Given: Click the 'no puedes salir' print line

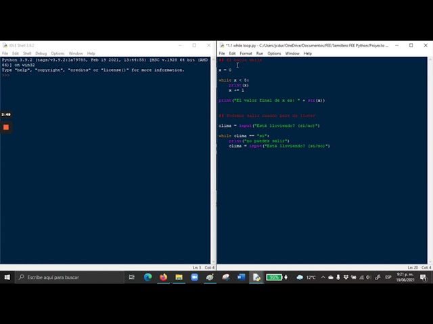Looking at the screenshot, I should click(259, 141).
